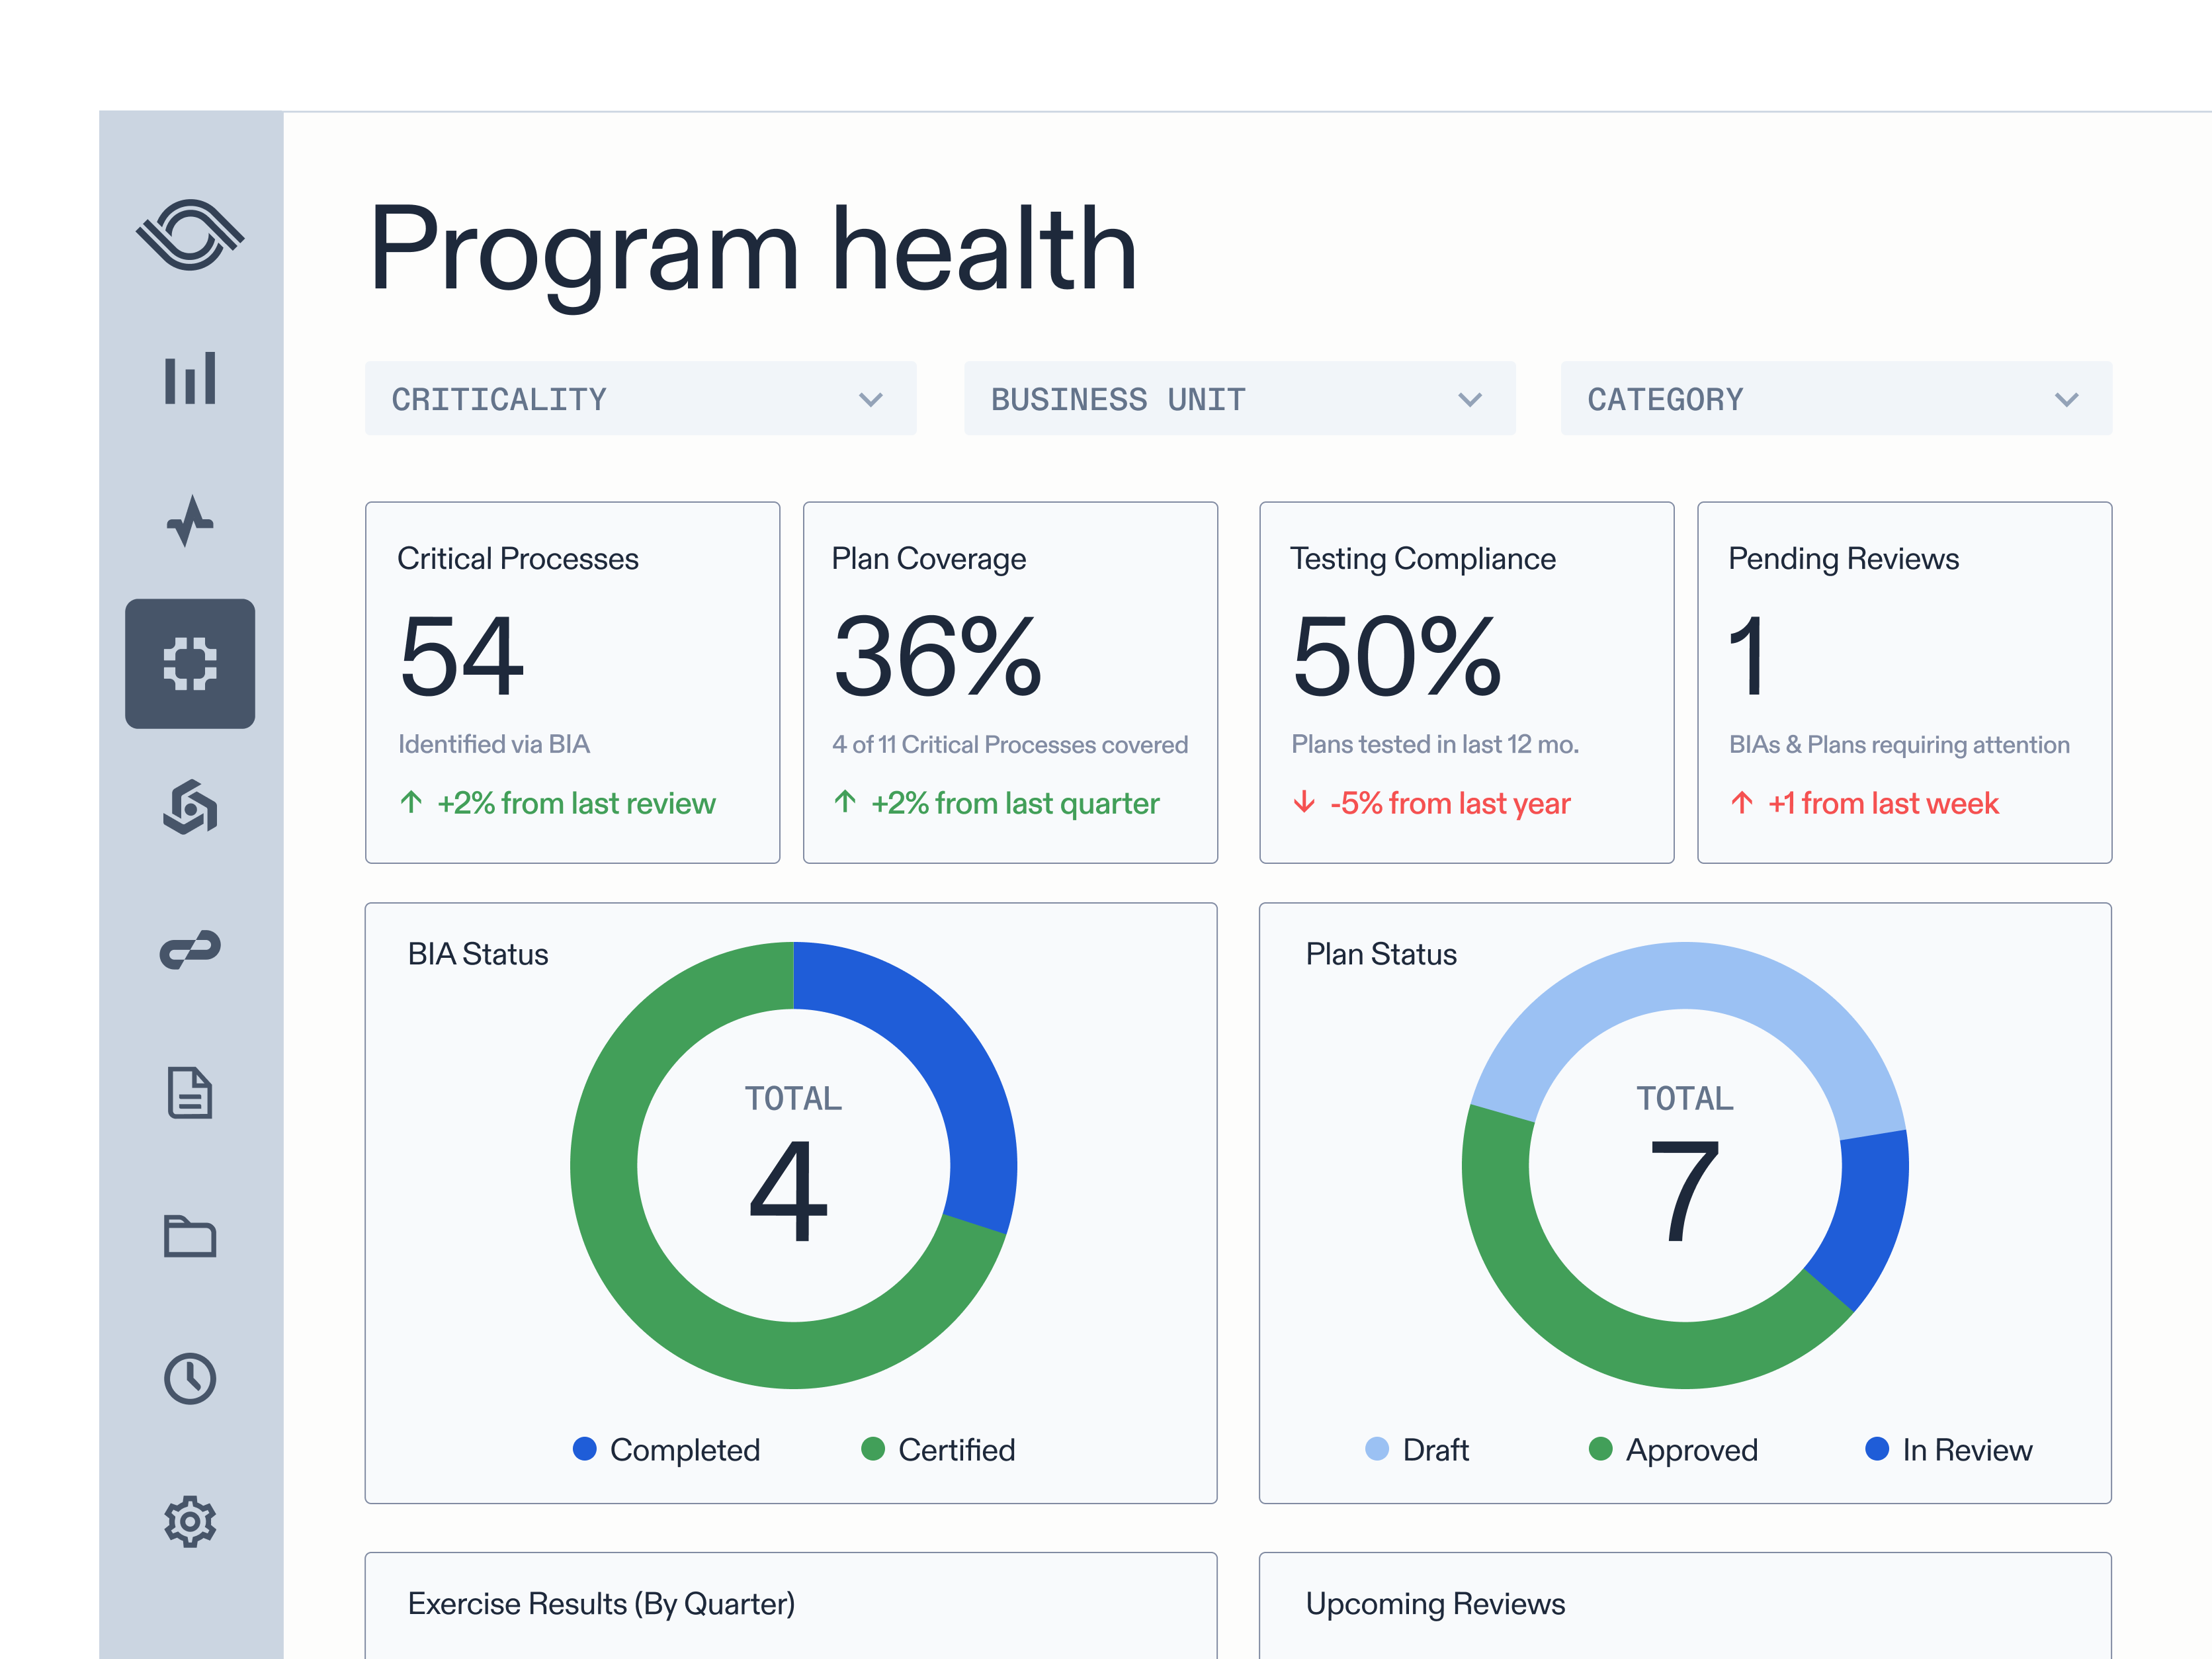Click the Pending Reviews value 1

pyautogui.click(x=1748, y=657)
